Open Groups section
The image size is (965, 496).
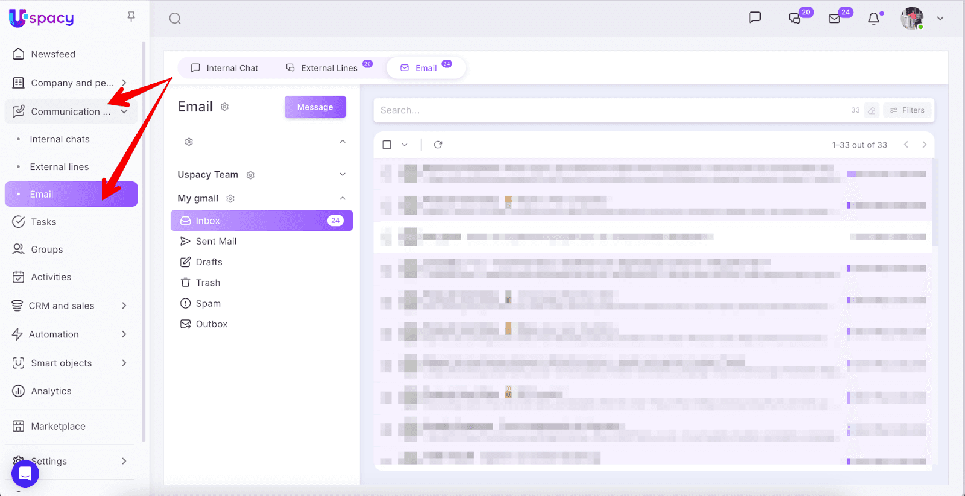coord(47,250)
